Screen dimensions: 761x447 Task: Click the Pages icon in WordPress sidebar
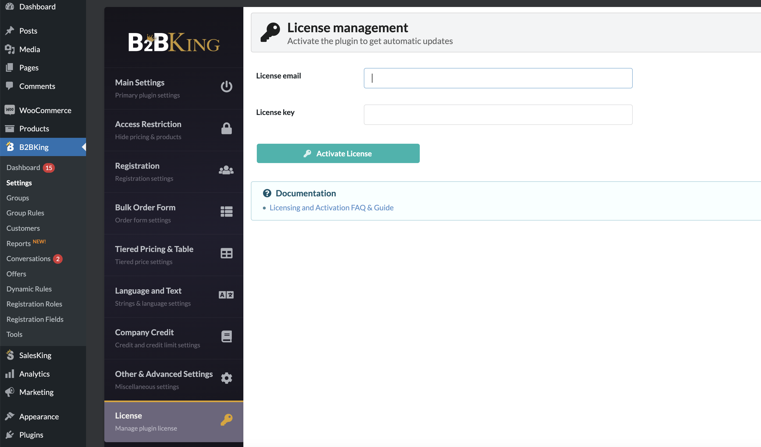(10, 68)
